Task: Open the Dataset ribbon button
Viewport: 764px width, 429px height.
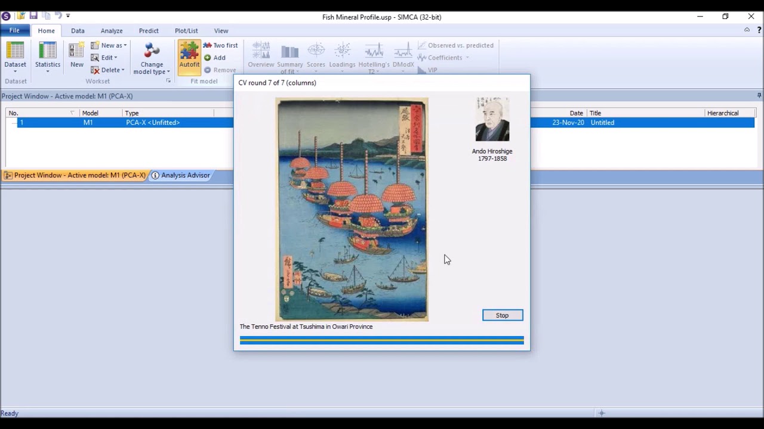Action: click(15, 57)
